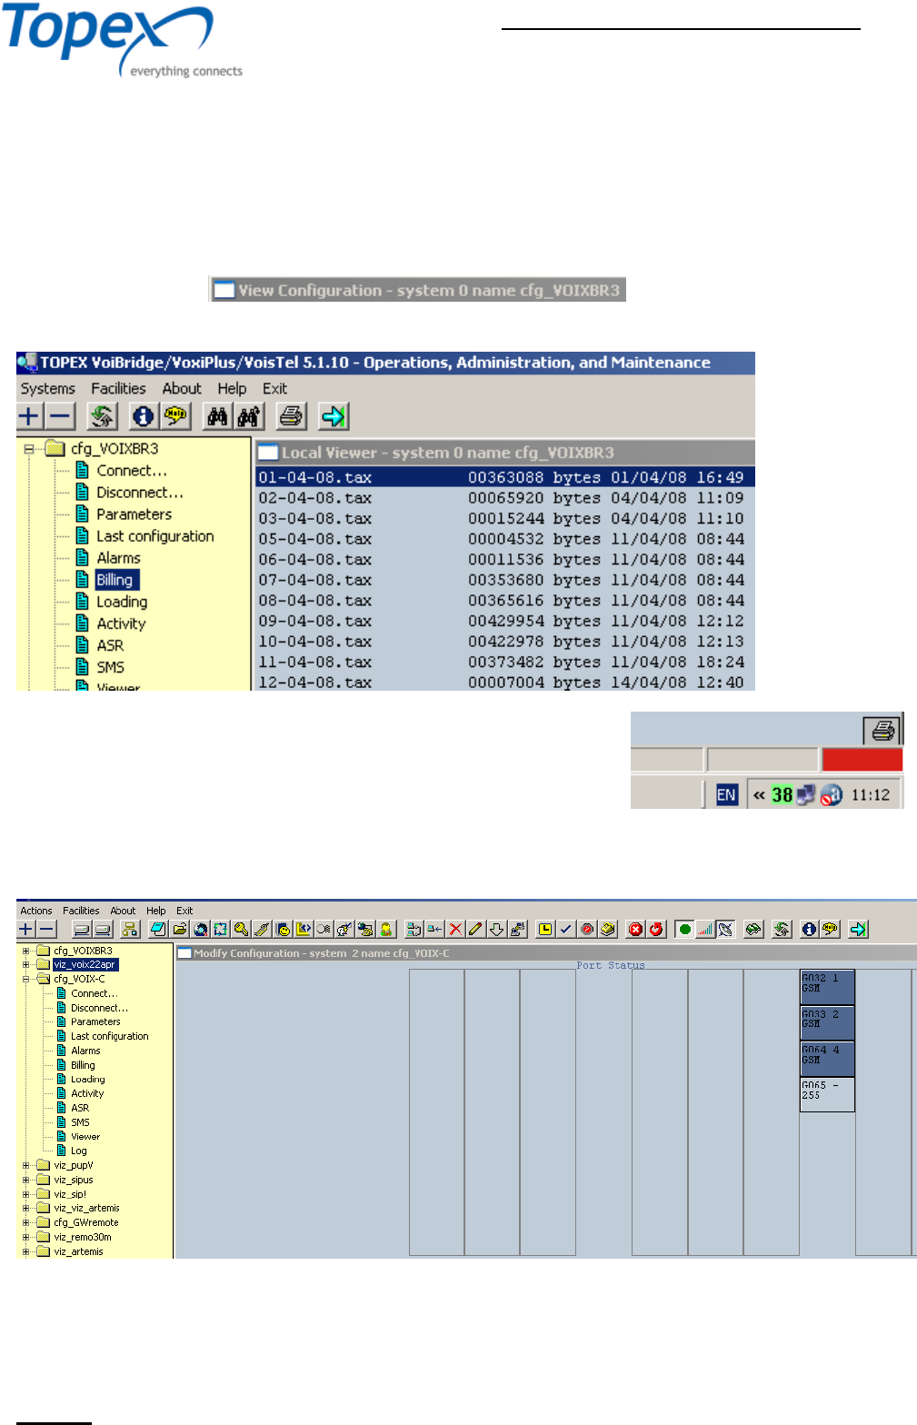917x1425 pixels.
Task: Click the key icon in lower toolbar
Action: (x=241, y=929)
